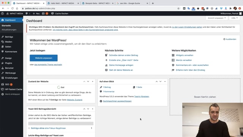The image size is (243, 137).
Task: Open Benutzer in the sidebar
Action: click(9, 68)
